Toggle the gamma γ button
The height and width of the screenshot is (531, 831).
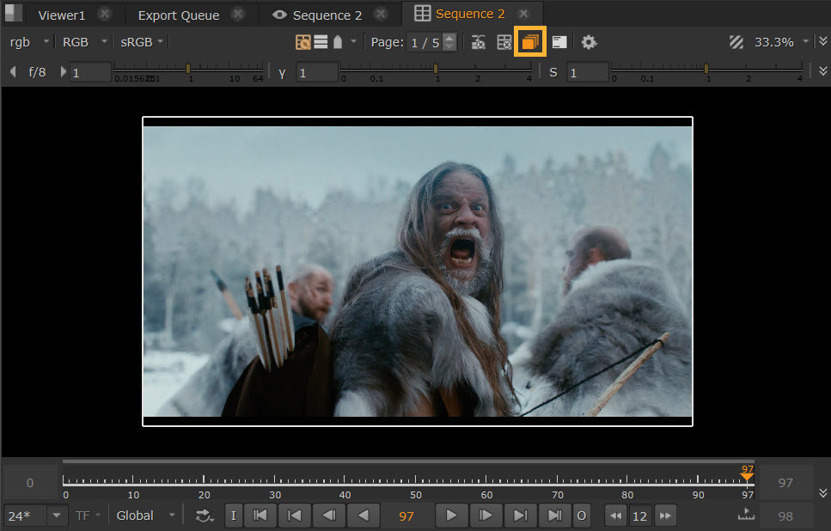[282, 72]
